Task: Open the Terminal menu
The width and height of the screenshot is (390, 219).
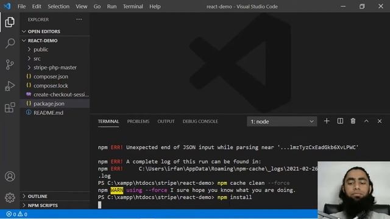Action: [x=133, y=7]
